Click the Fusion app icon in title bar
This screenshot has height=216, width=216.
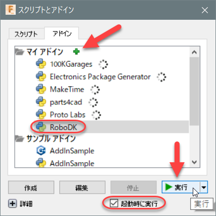click(x=11, y=10)
